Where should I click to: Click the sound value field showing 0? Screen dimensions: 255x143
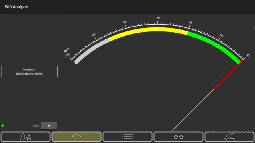tap(49, 126)
